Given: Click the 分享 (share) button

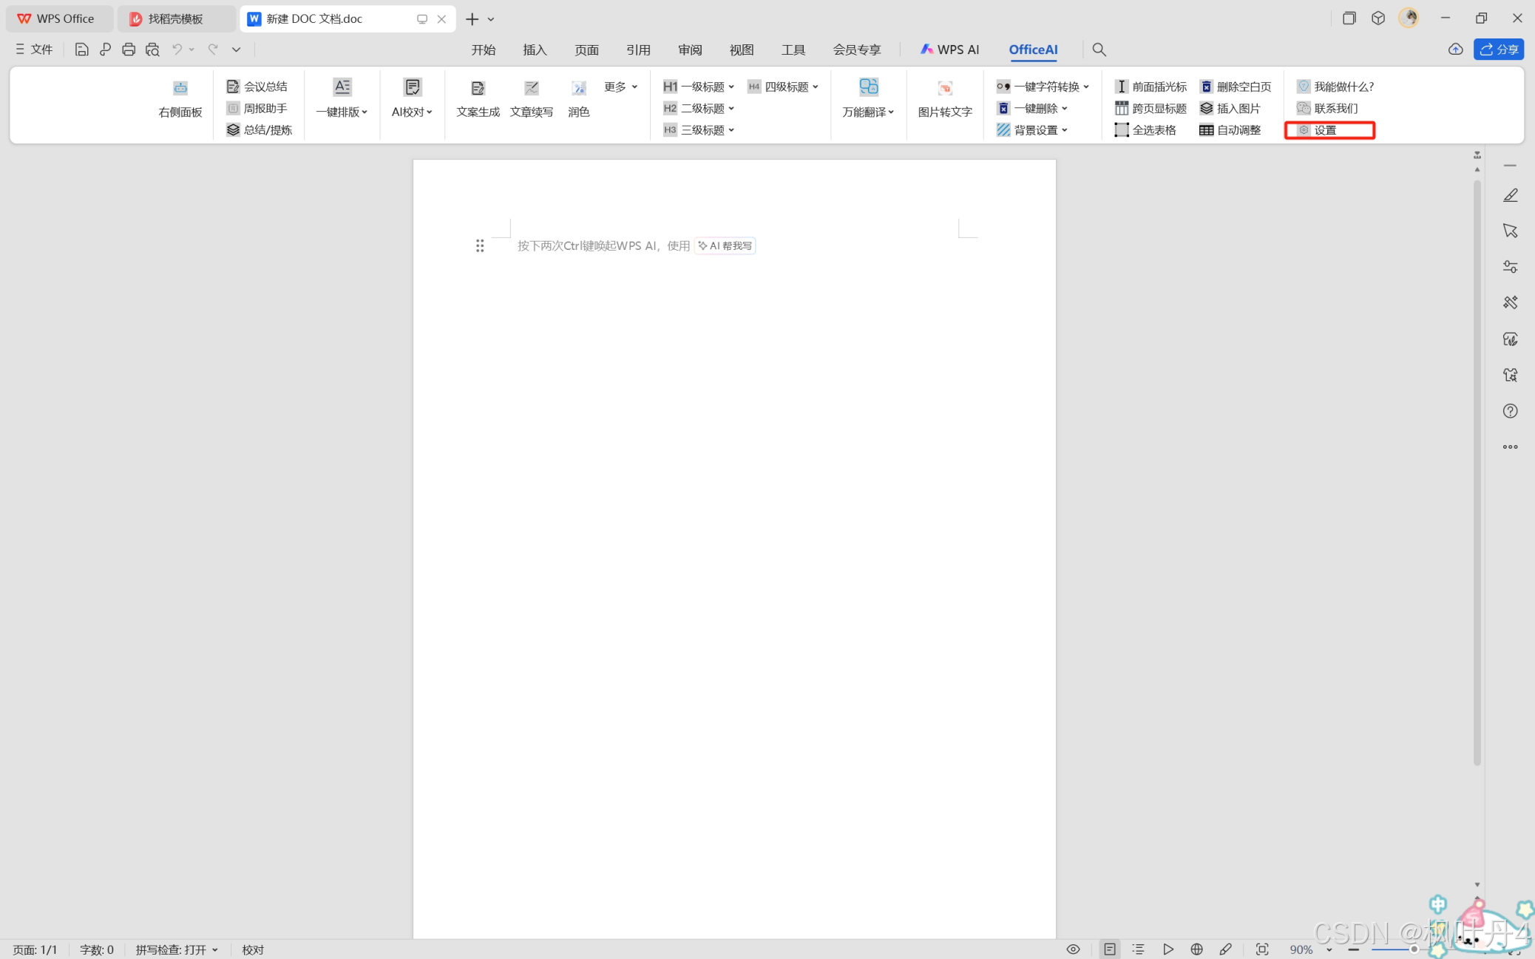Looking at the screenshot, I should (x=1498, y=50).
